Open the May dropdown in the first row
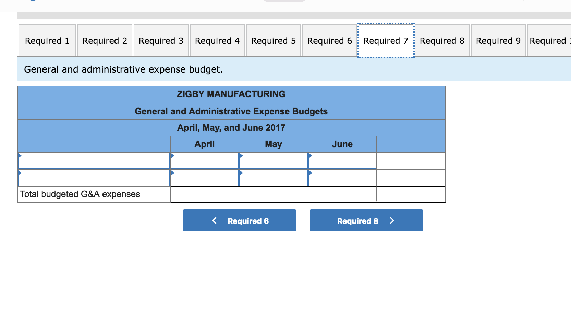The height and width of the screenshot is (319, 571). pyautogui.click(x=273, y=161)
